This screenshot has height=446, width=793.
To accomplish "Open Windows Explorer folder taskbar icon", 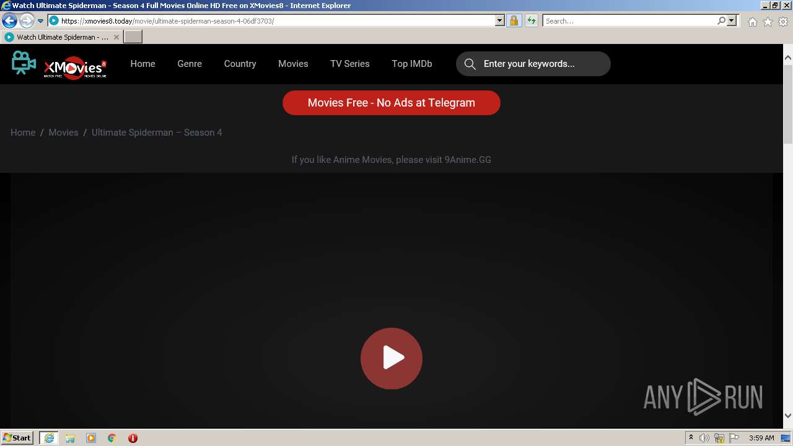I will pyautogui.click(x=70, y=438).
